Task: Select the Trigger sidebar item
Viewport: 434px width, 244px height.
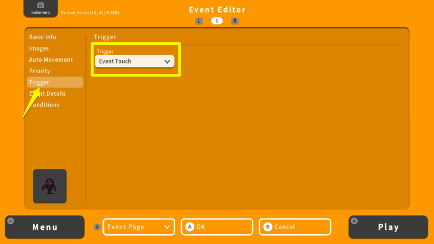Action: [55, 82]
